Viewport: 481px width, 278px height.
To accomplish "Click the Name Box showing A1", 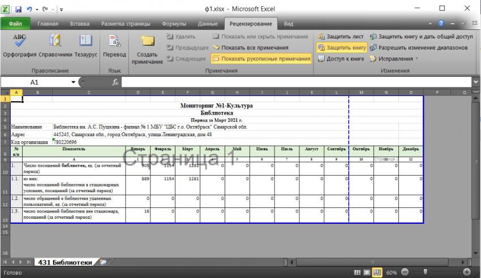I will tap(35, 82).
